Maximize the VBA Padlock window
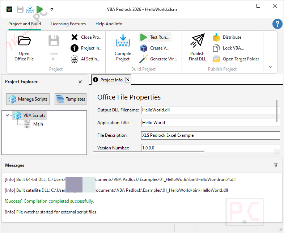The height and width of the screenshot is (233, 284). coord(258,6)
